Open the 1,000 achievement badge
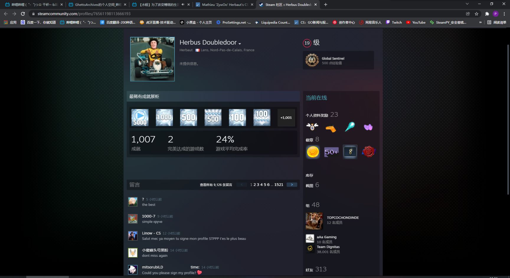 click(x=164, y=117)
